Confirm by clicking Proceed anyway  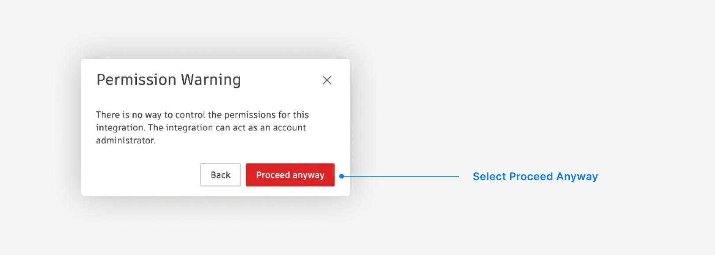click(x=290, y=175)
